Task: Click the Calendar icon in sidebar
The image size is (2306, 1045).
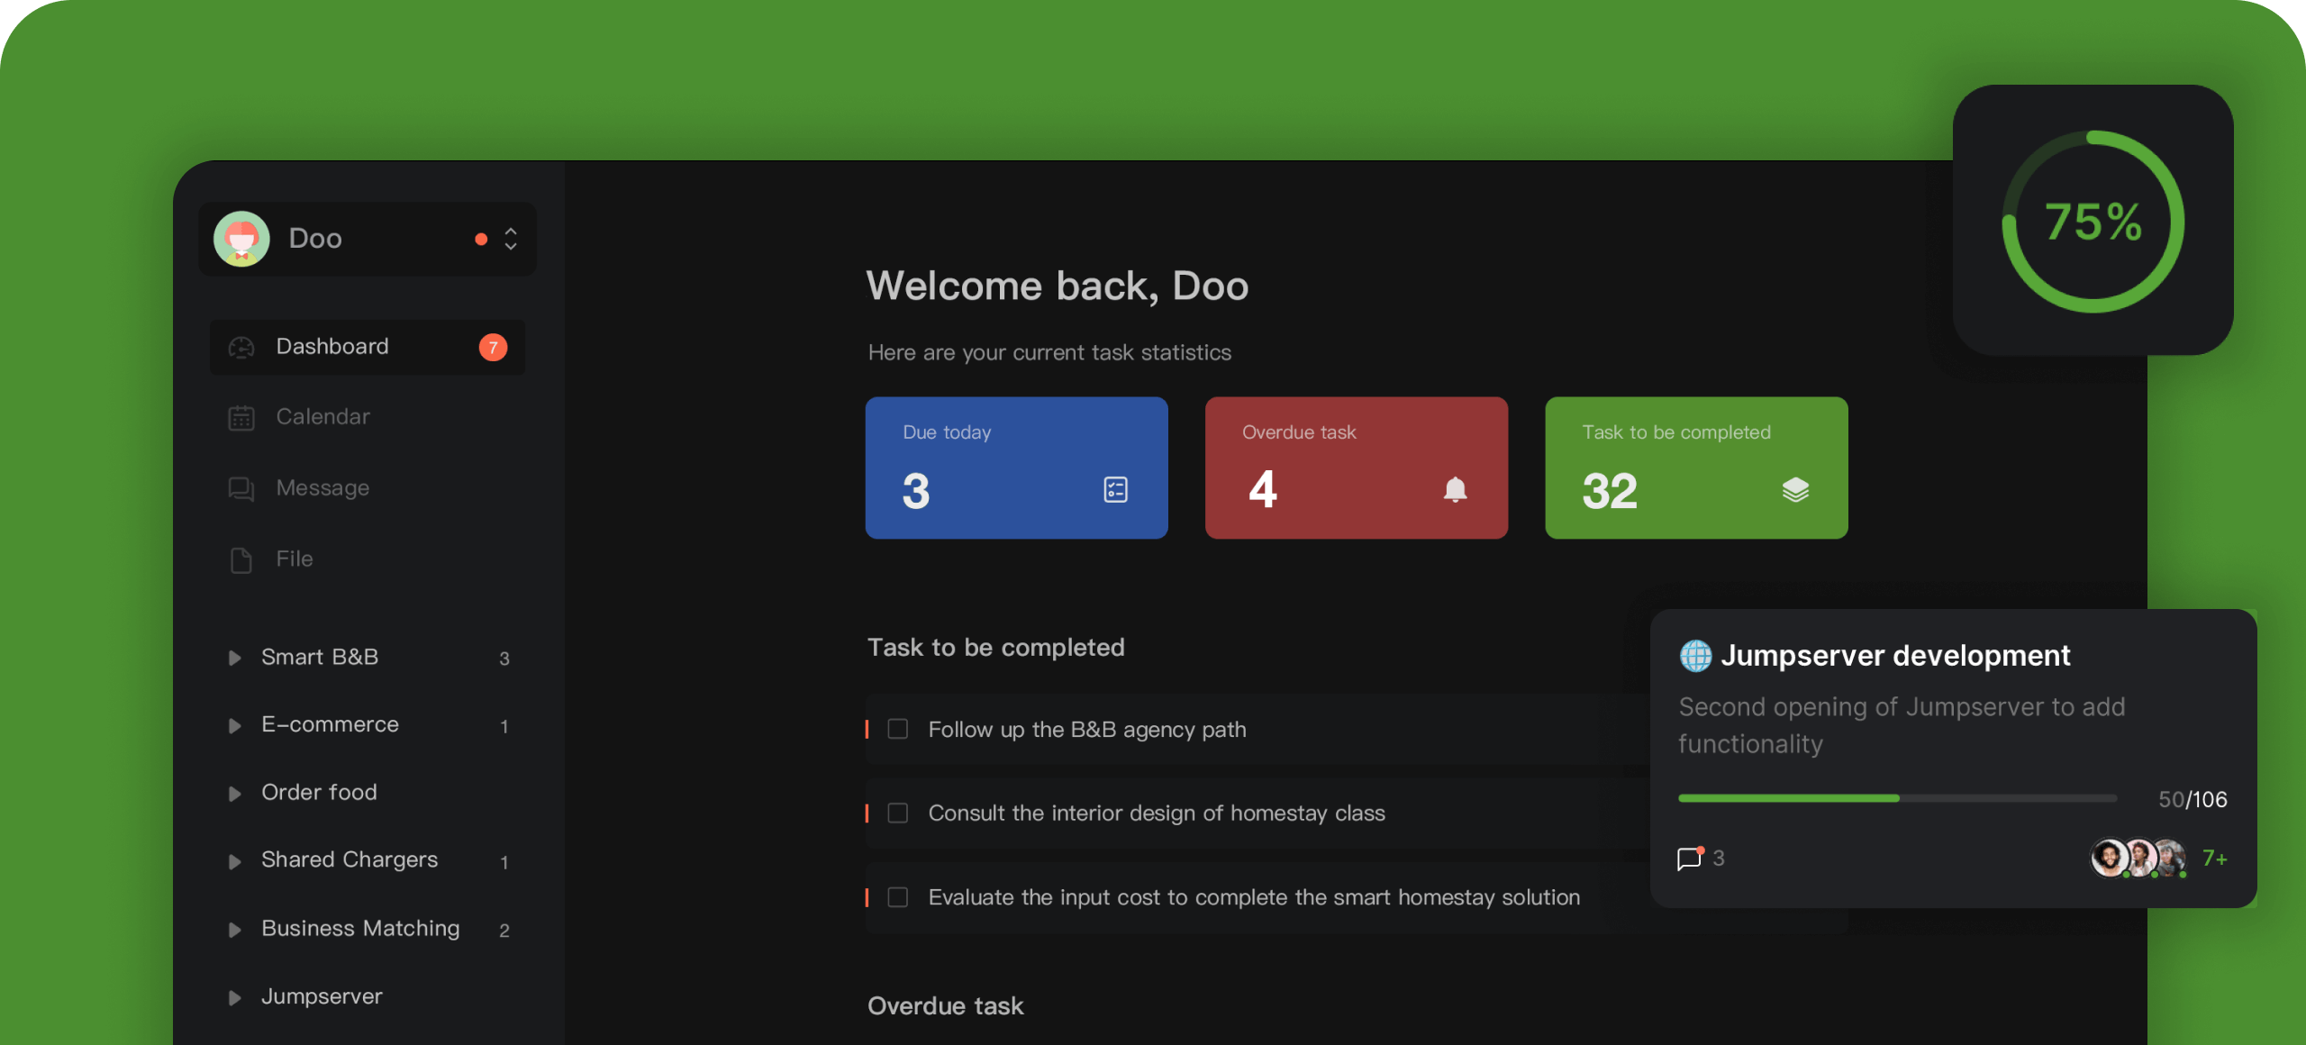Action: 241,417
